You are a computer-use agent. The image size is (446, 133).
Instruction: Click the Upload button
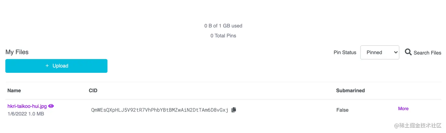[x=56, y=66]
